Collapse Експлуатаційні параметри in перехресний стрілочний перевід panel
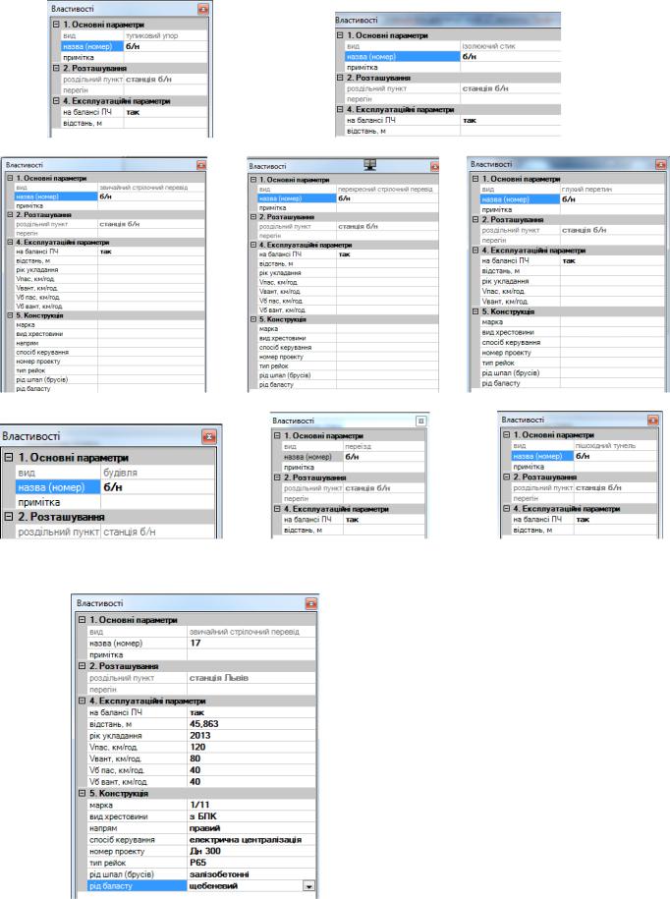Viewport: 670px width, 899px height. pyautogui.click(x=253, y=245)
